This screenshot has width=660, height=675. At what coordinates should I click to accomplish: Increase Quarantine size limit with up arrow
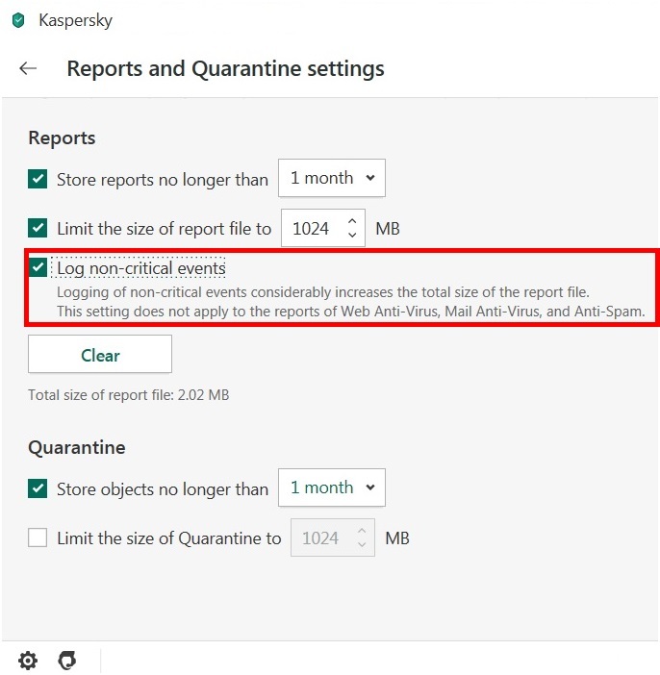coord(362,530)
